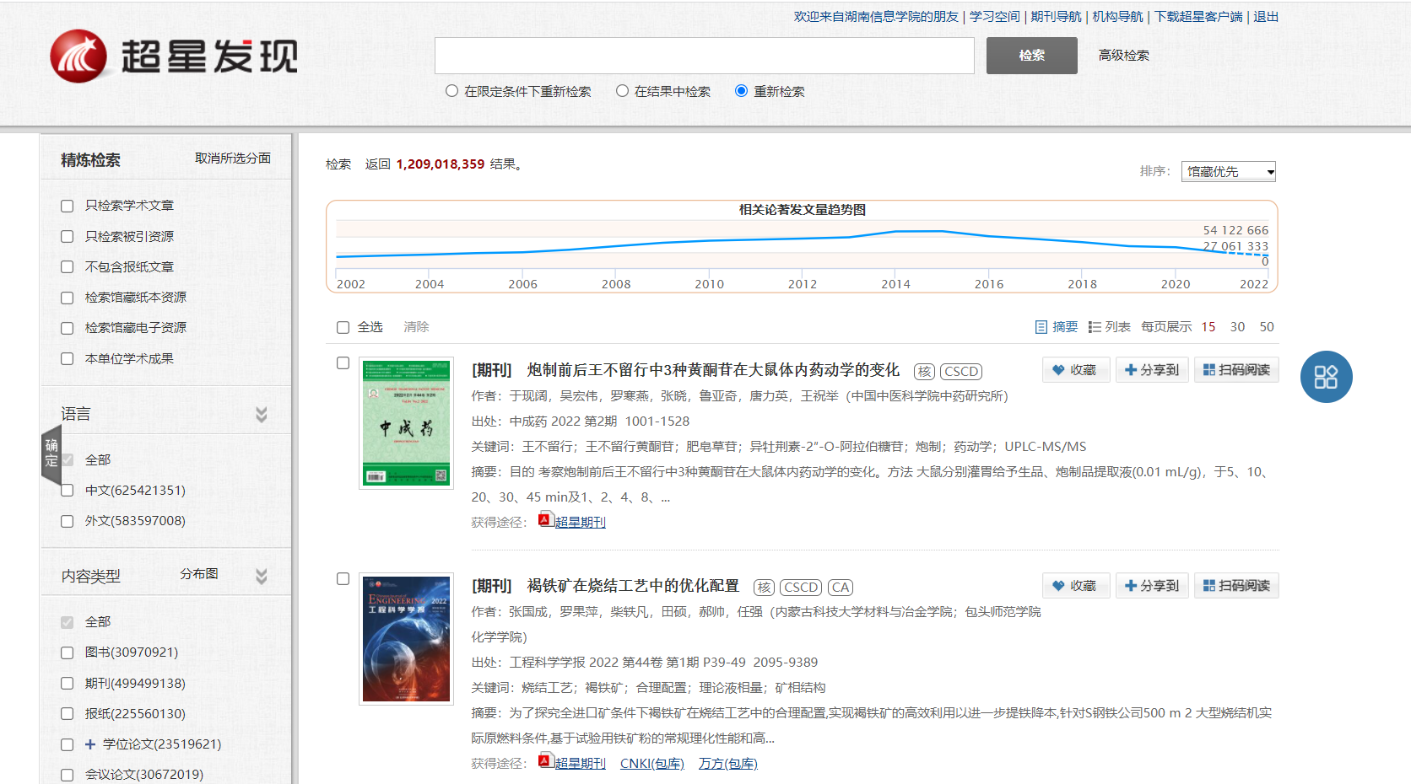Image resolution: width=1411 pixels, height=784 pixels.
Task: Click 退出 to log out
Action: click(x=1266, y=17)
